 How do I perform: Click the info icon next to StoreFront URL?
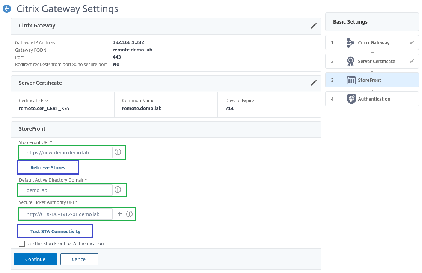118,152
